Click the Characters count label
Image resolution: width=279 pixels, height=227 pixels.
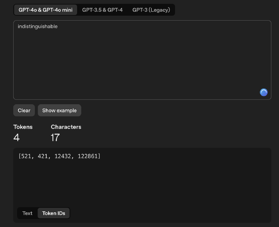[66, 127]
